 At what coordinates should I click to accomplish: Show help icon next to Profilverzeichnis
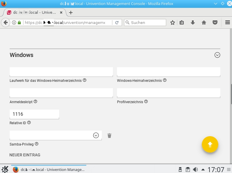pos(146,101)
